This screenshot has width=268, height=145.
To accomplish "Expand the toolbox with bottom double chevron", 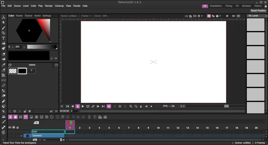I will click(x=3, y=140).
